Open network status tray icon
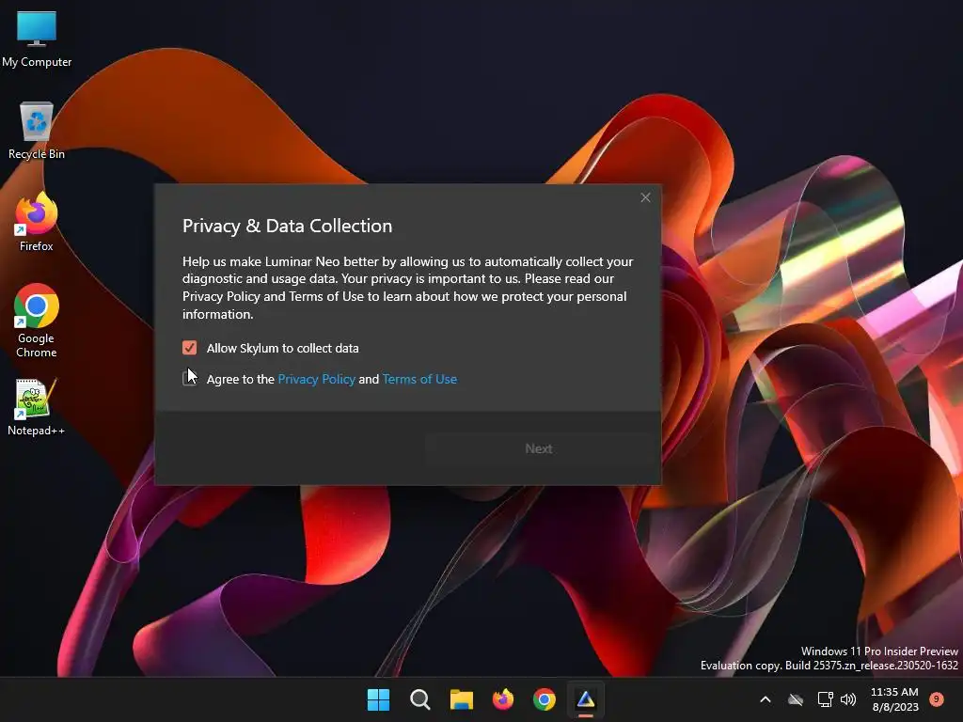This screenshot has width=963, height=722. pos(825,699)
